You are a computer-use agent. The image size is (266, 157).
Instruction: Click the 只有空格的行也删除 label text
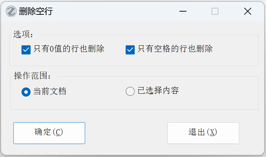click(175, 49)
